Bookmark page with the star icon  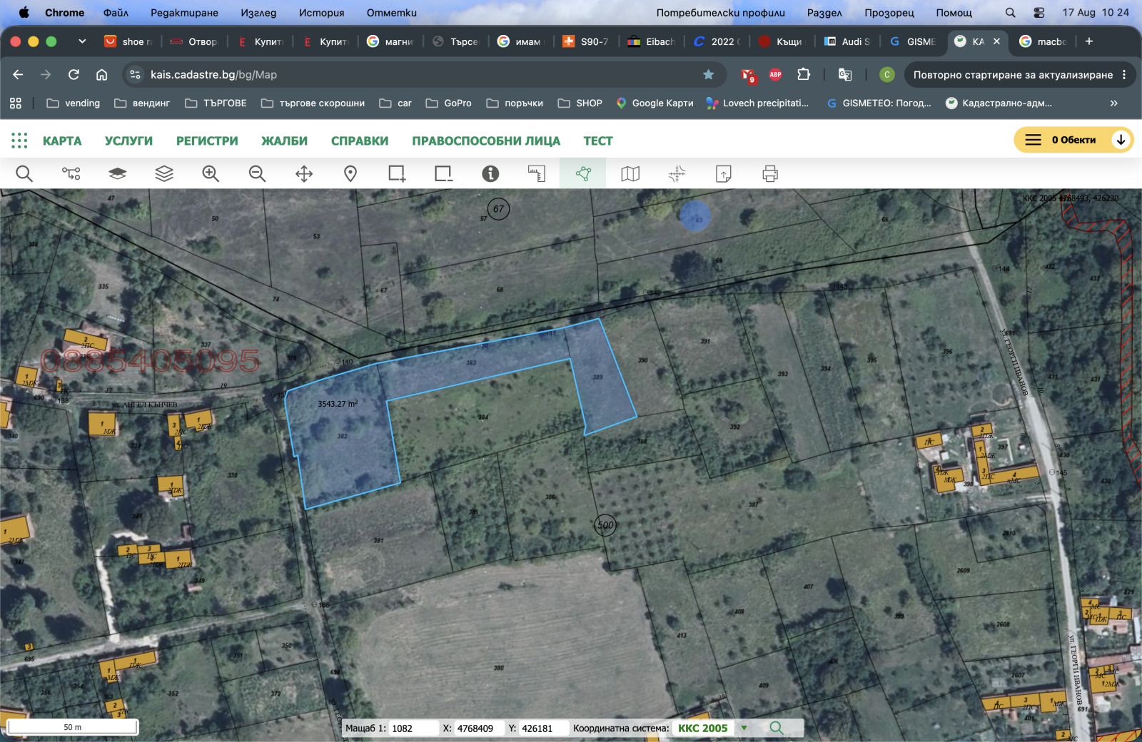708,74
